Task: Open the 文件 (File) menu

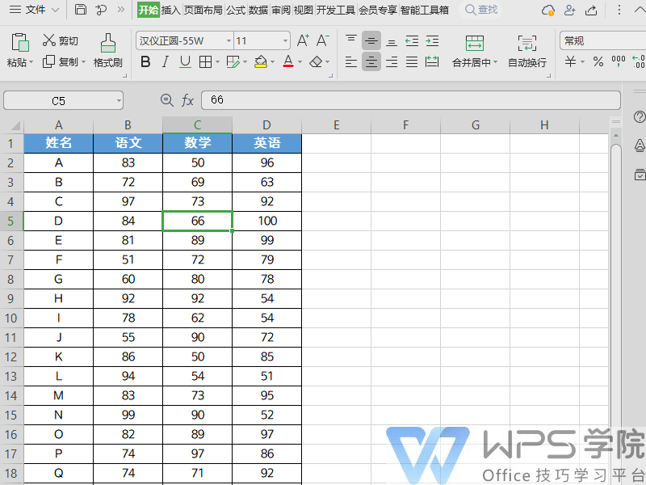Action: [x=35, y=10]
